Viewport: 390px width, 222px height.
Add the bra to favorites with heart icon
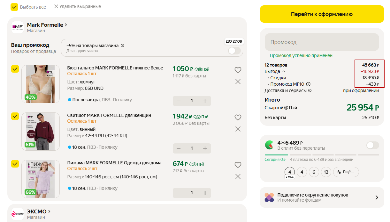[x=238, y=70]
